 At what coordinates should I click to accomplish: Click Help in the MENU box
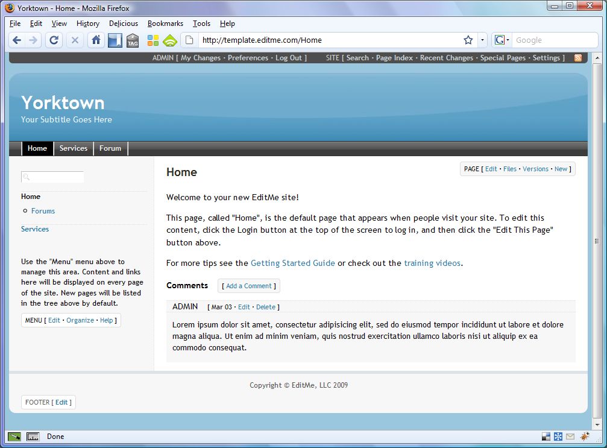(x=107, y=321)
